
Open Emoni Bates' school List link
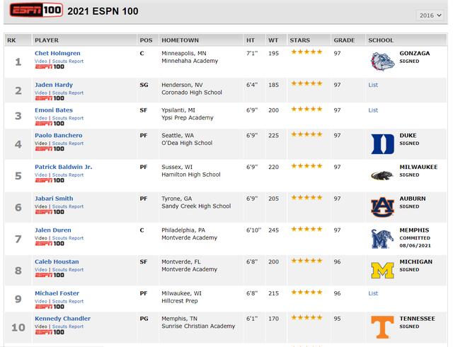coord(373,110)
